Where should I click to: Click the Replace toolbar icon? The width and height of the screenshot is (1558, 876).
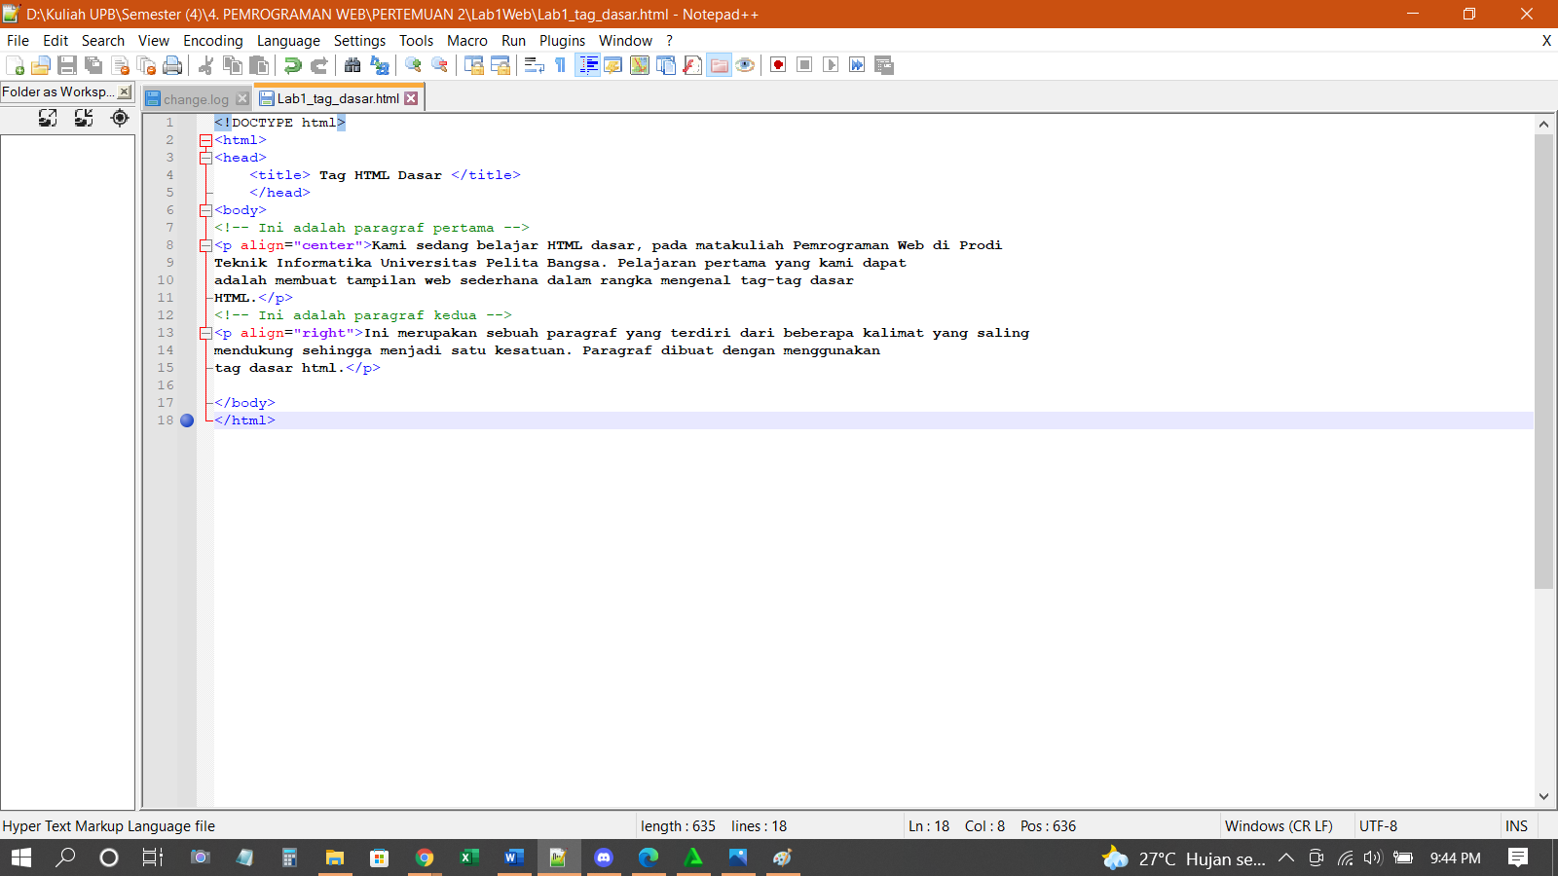[380, 65]
